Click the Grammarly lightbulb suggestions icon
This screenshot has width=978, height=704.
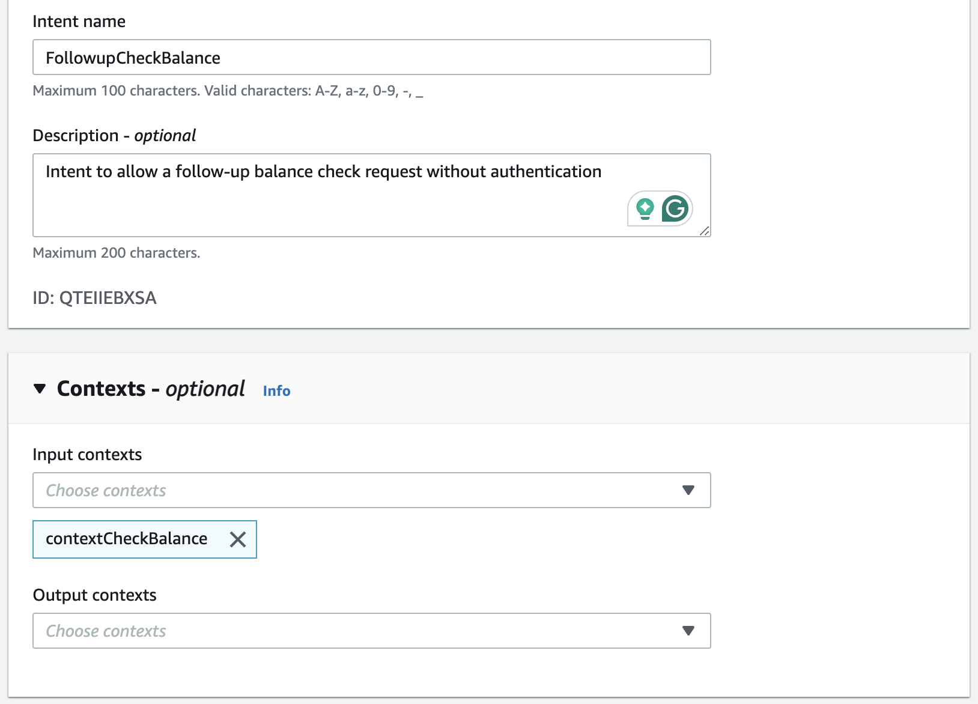pos(645,208)
